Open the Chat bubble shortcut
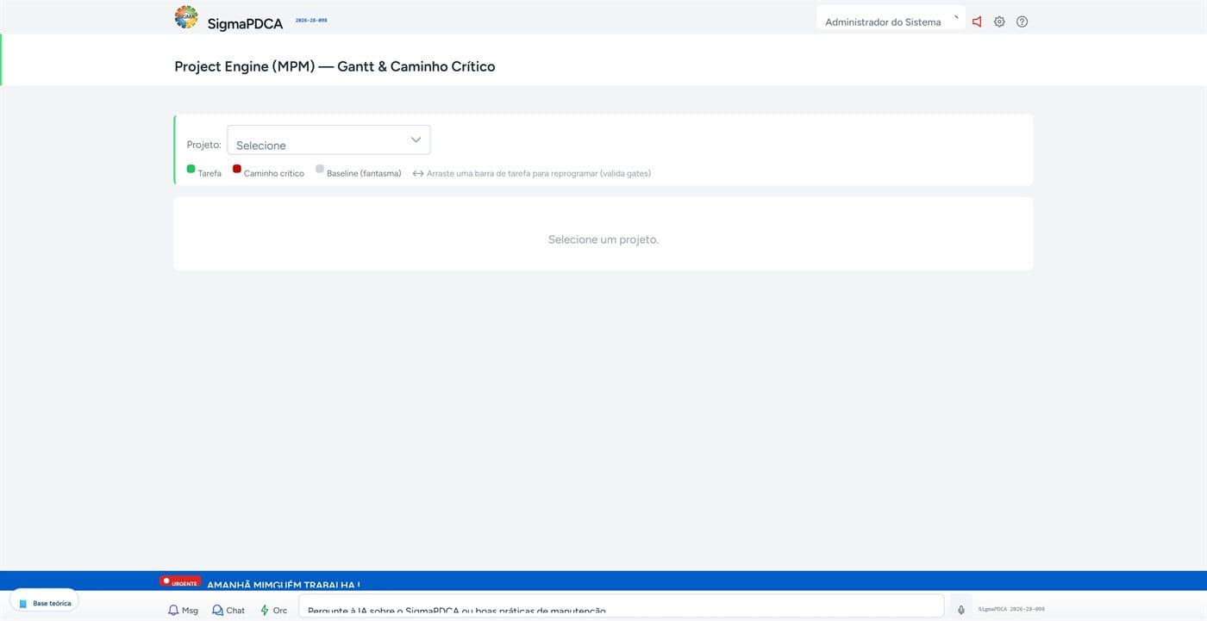The image size is (1207, 621). pos(228,610)
